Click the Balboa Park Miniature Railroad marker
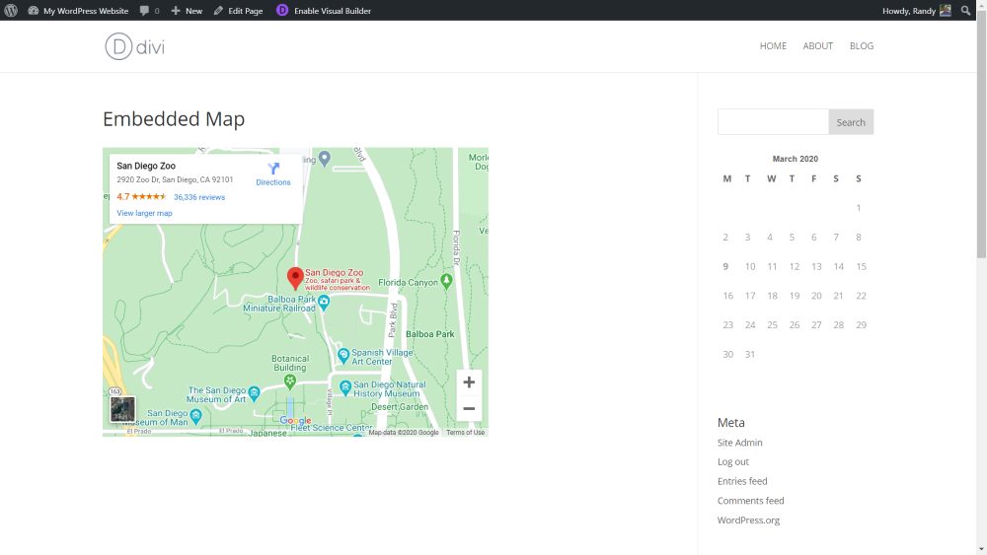 point(324,303)
